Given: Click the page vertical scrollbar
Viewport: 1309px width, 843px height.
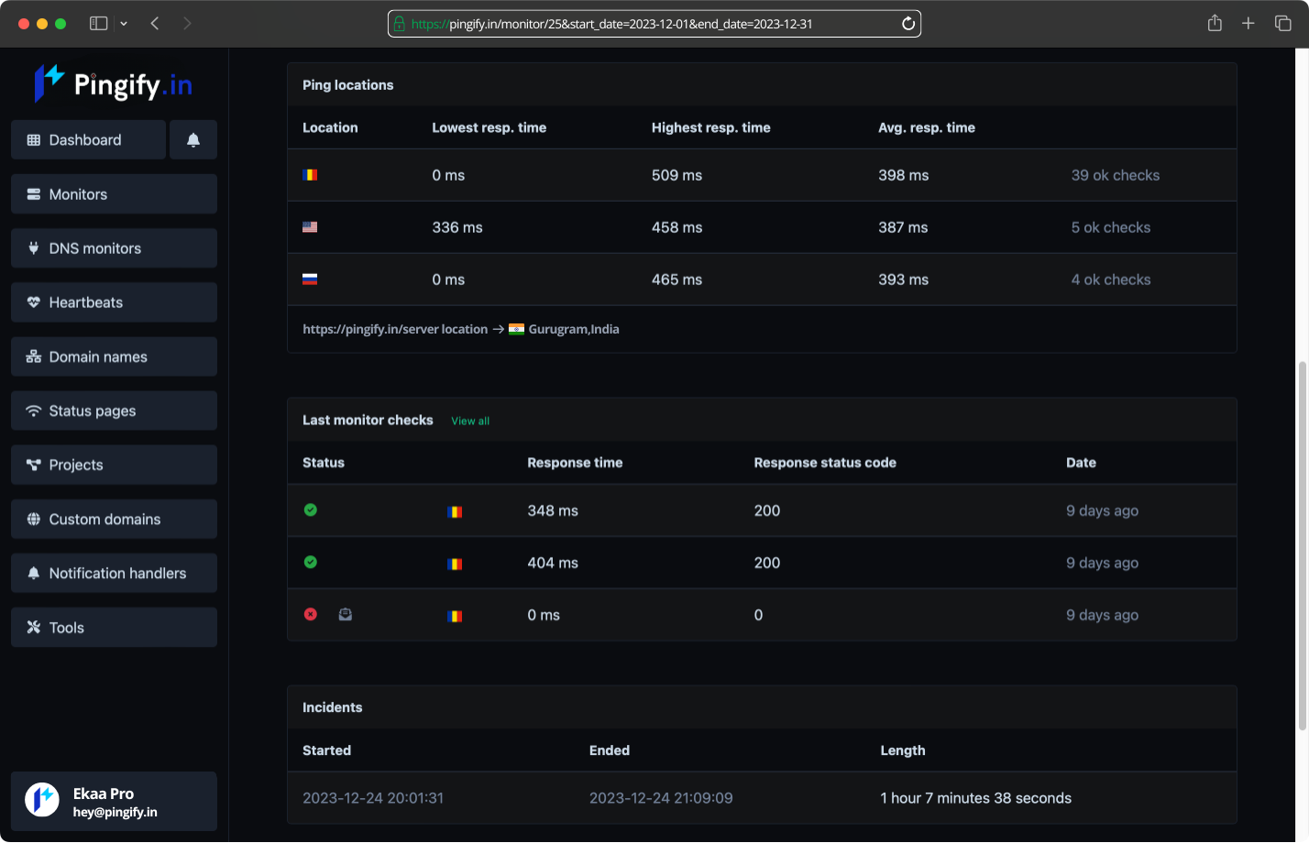Looking at the screenshot, I should [x=1302, y=546].
